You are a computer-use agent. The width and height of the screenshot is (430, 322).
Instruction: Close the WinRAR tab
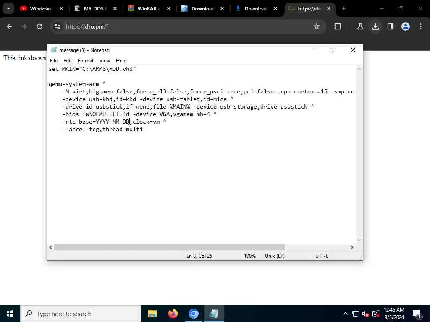click(169, 8)
